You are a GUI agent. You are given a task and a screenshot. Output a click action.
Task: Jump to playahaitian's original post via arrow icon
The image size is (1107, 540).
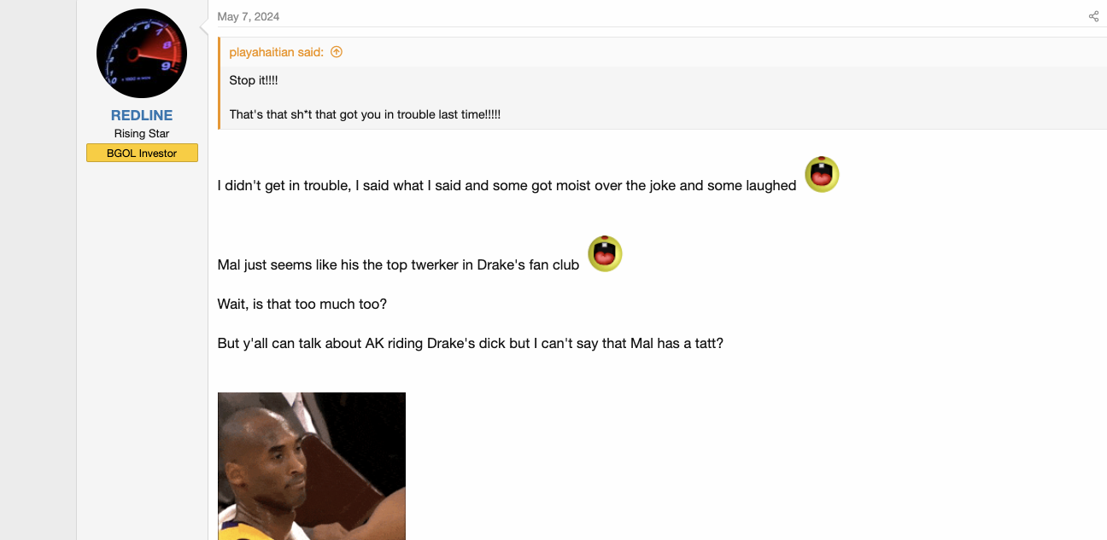click(x=337, y=52)
